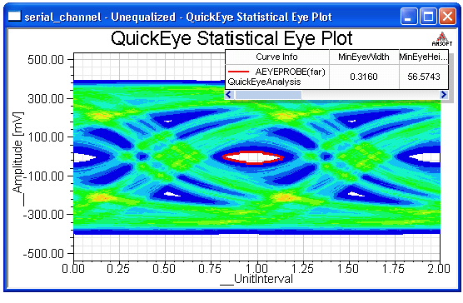This screenshot has height=303, width=463.
Task: Click the 1.25 X-axis tick label
Action: pyautogui.click(x=302, y=269)
